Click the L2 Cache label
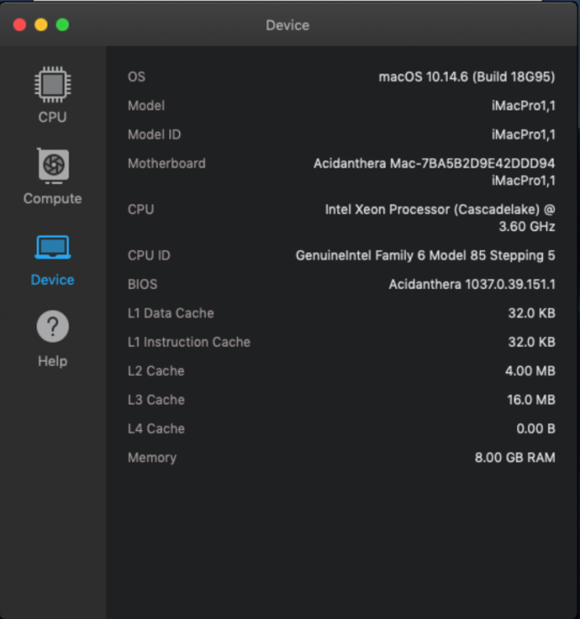 pyautogui.click(x=156, y=371)
